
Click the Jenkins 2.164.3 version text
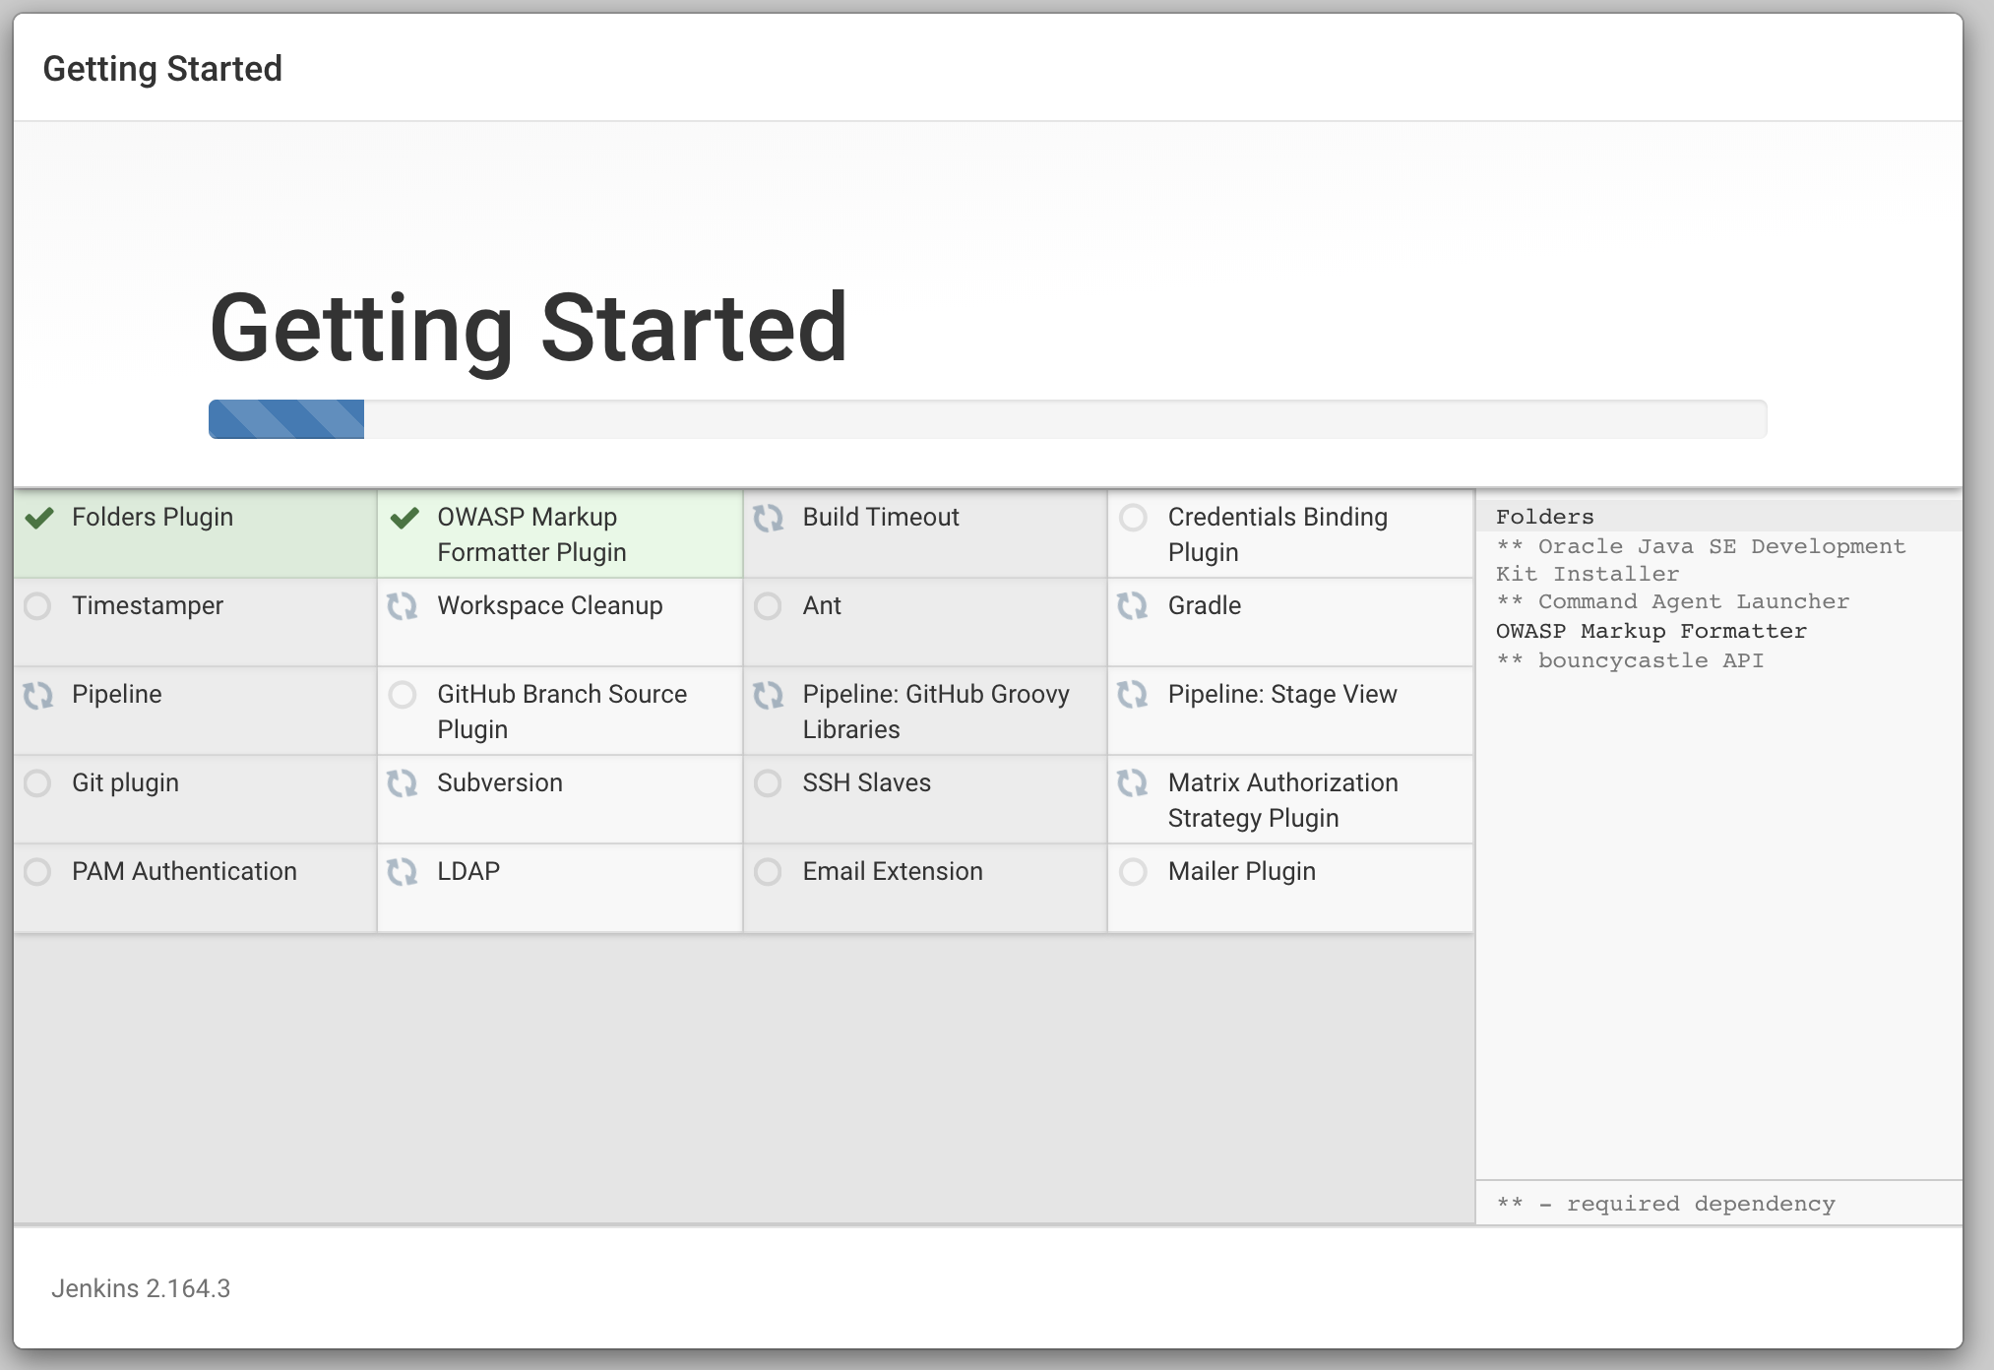(141, 1288)
